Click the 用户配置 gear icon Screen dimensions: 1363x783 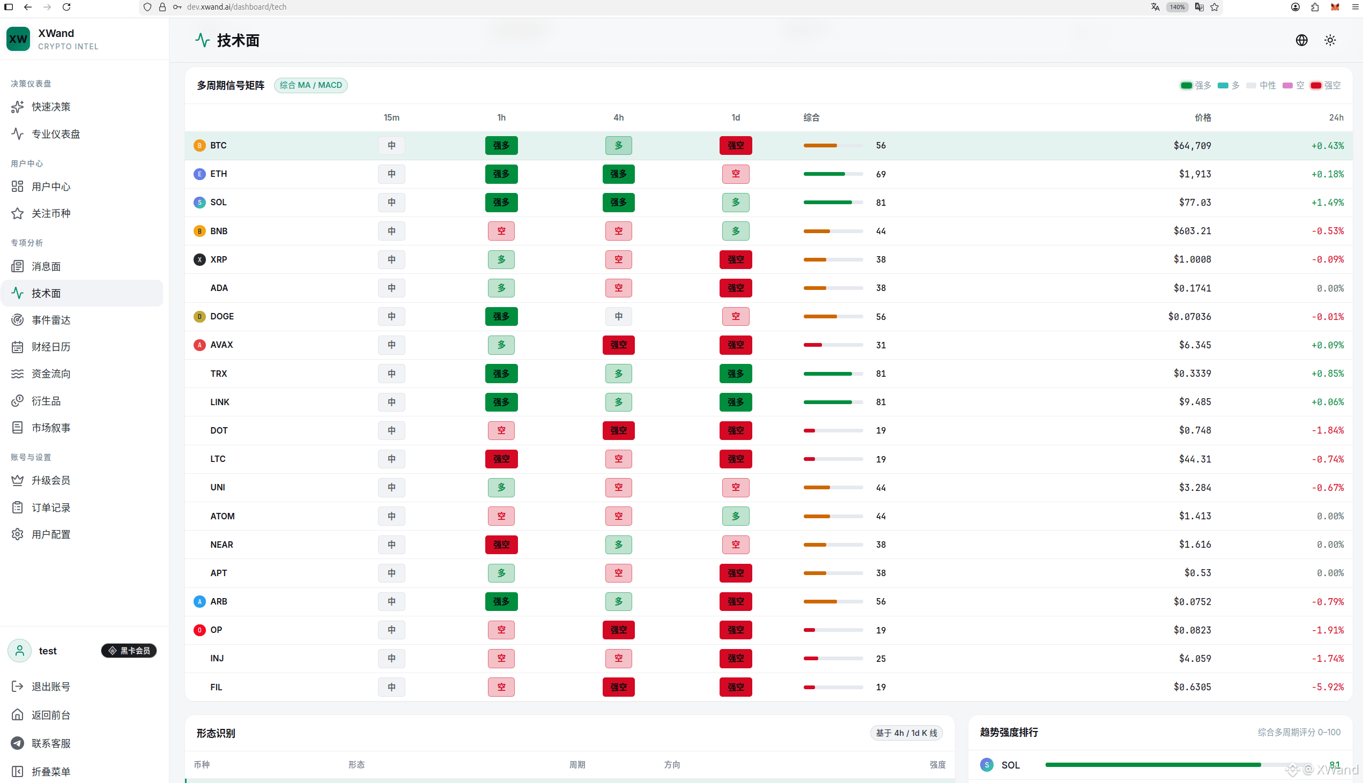[x=18, y=534]
